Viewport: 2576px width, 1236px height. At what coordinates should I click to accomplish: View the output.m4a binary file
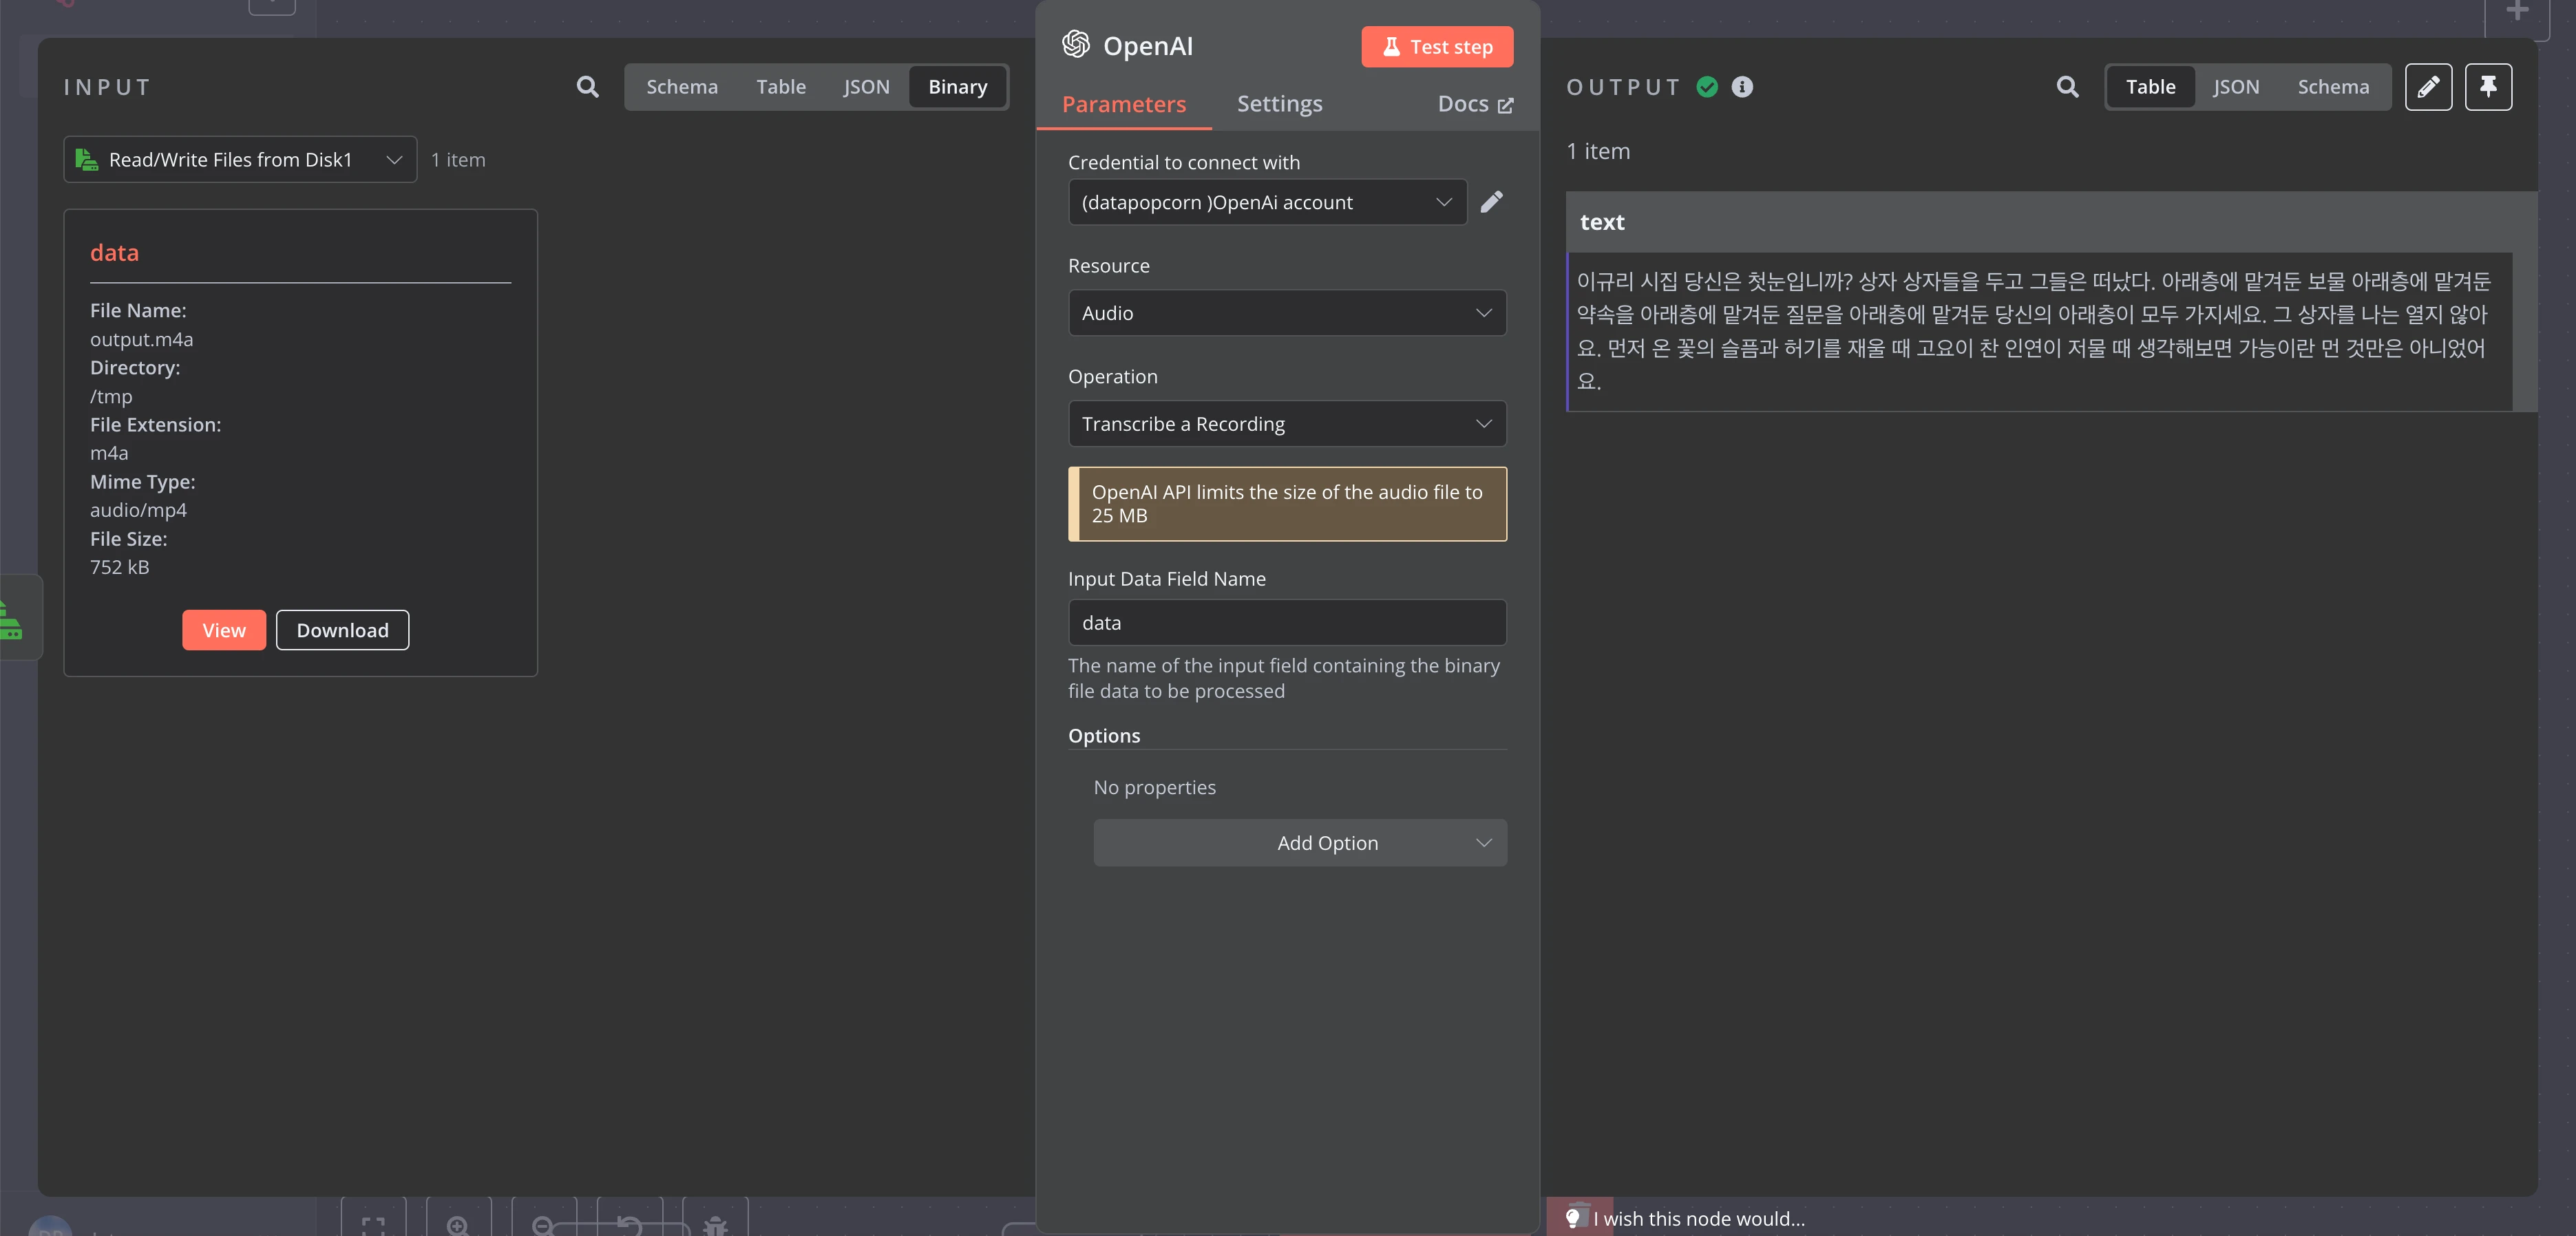click(x=224, y=630)
